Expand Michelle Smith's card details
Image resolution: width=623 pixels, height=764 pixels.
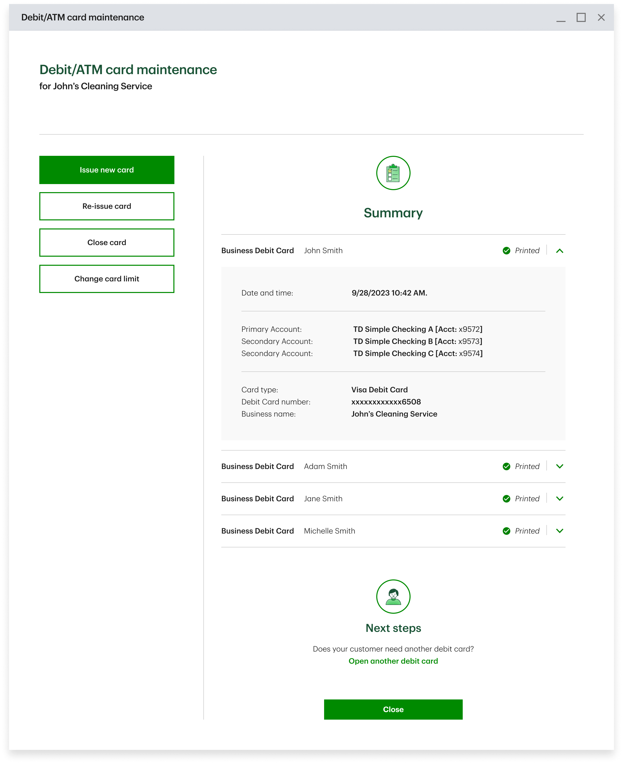coord(559,531)
